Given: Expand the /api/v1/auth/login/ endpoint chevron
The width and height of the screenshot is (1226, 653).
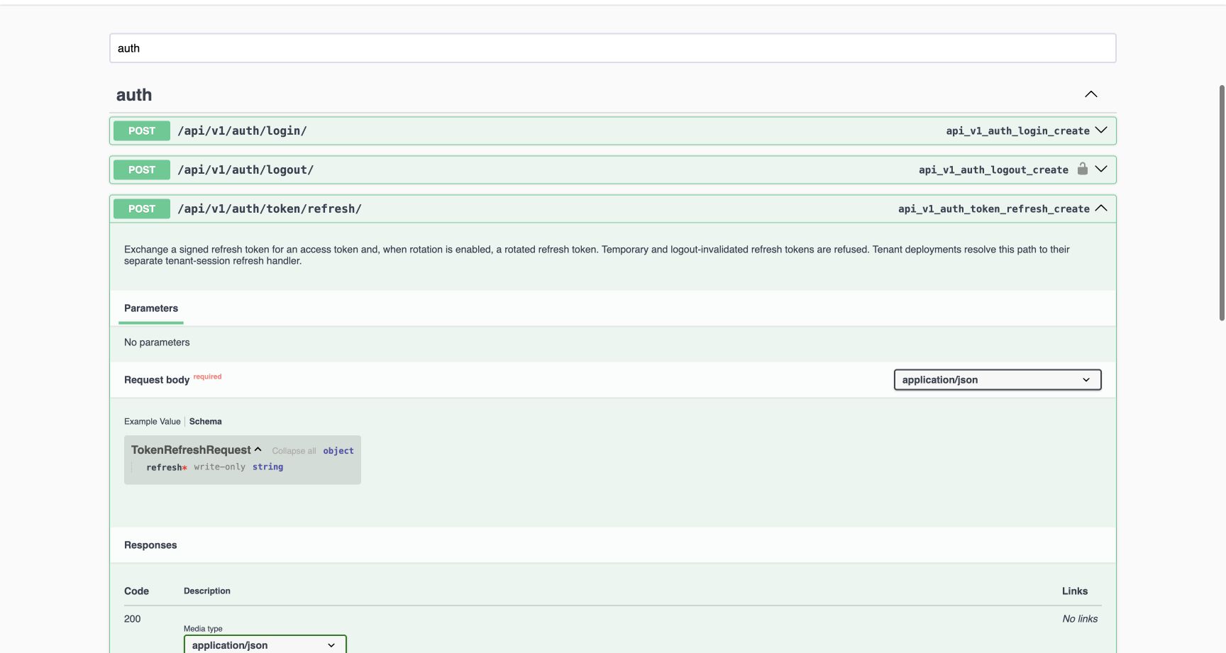Looking at the screenshot, I should (x=1101, y=130).
